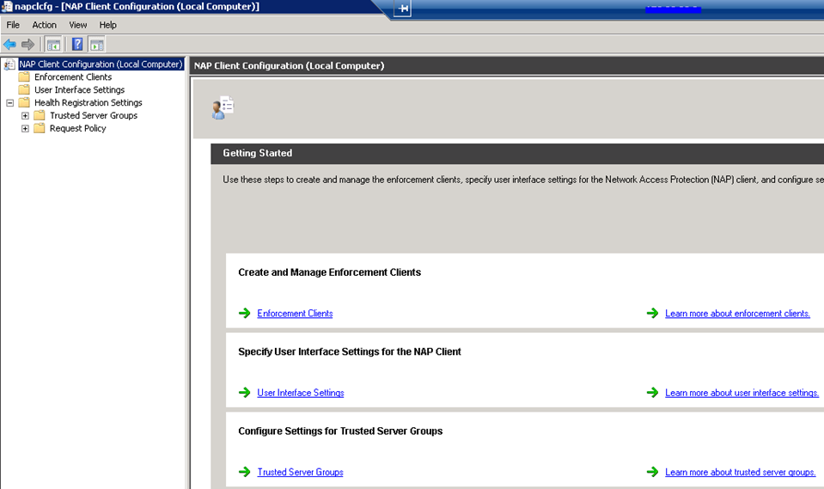The height and width of the screenshot is (489, 824).
Task: Select Enforcement Clients in the console tree
Action: (x=73, y=76)
